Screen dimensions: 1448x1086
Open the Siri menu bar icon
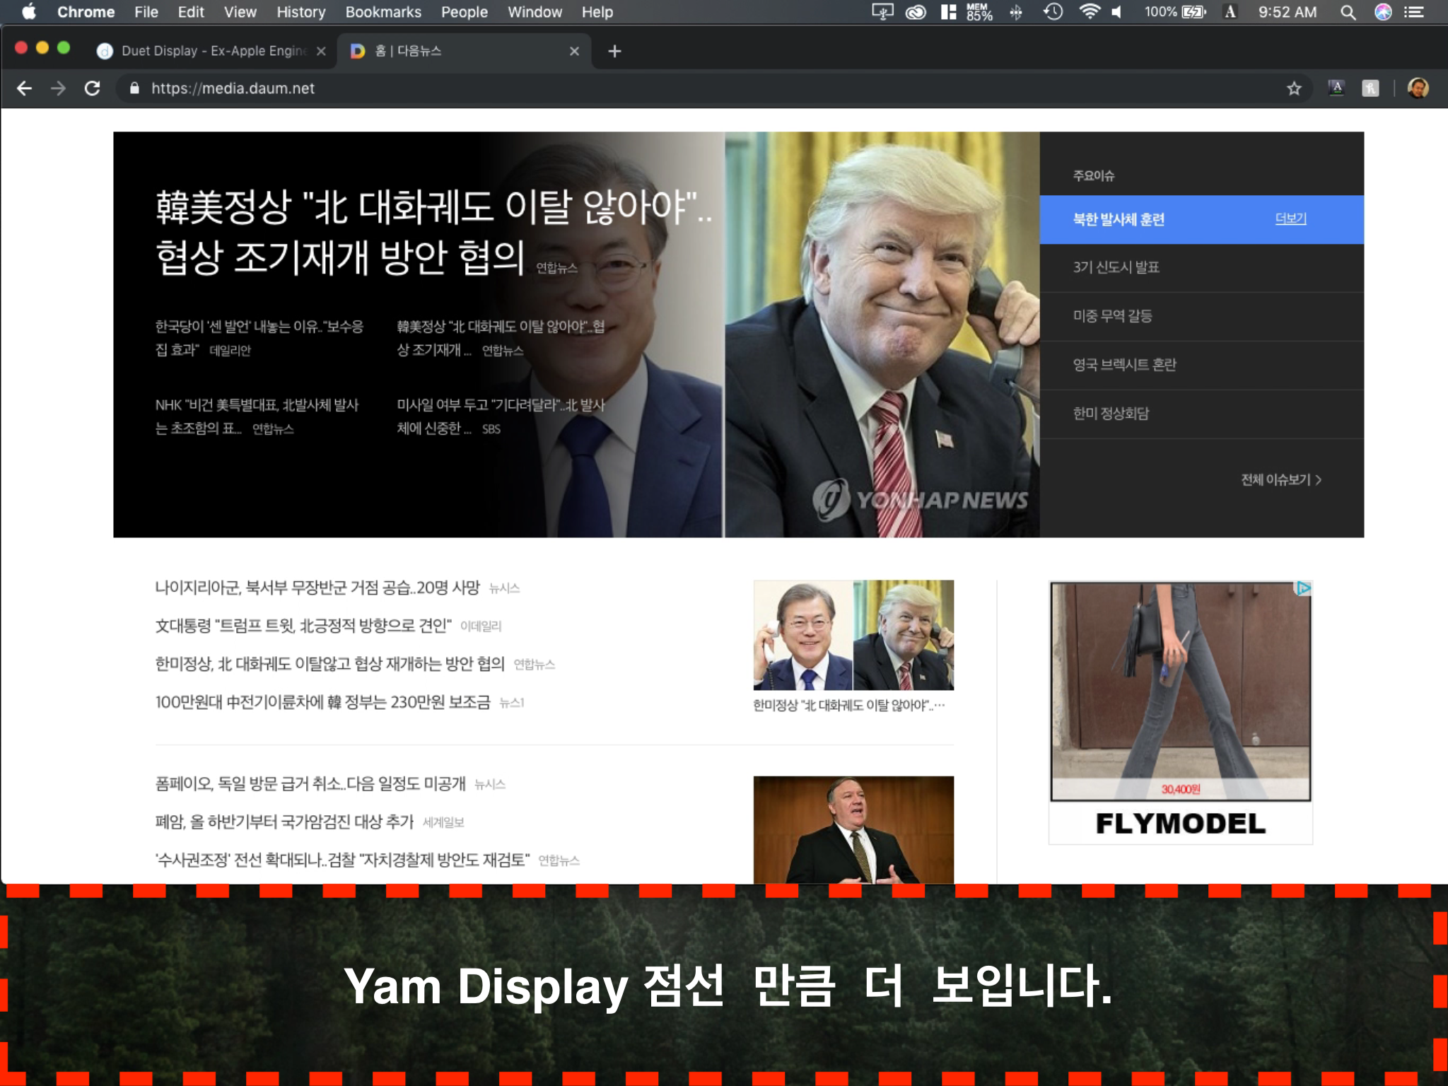[x=1383, y=12]
